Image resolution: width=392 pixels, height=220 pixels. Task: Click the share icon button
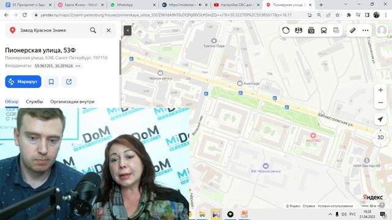pyautogui.click(x=69, y=81)
